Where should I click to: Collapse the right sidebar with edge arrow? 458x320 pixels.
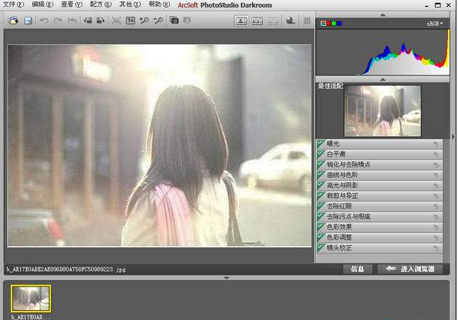coord(453,136)
